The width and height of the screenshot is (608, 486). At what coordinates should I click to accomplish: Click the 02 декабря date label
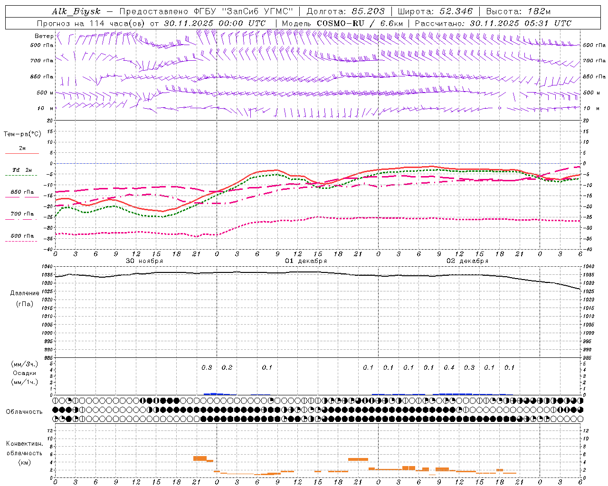467,261
